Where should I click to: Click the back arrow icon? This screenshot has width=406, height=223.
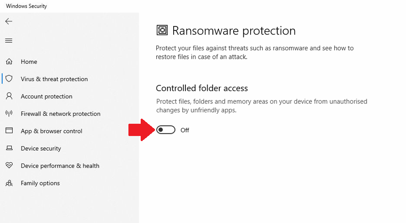click(8, 21)
